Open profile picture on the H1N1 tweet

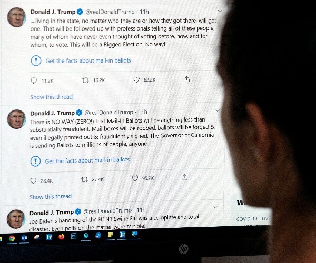16,219
